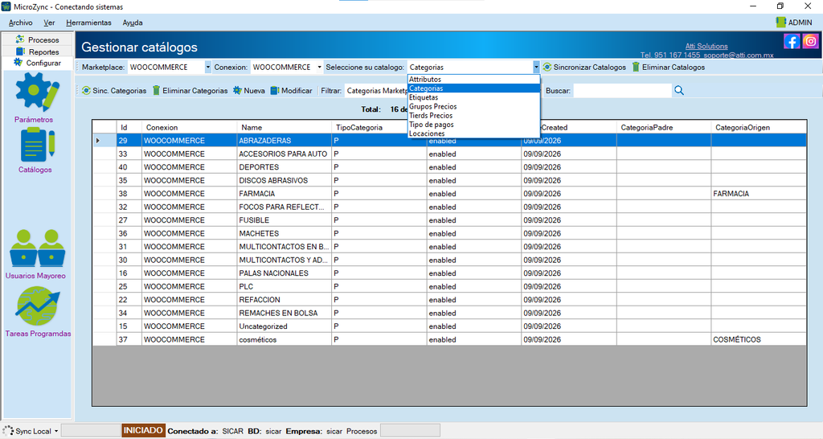Select Grupos Precios from catalog list
823x439 pixels.
pos(473,106)
